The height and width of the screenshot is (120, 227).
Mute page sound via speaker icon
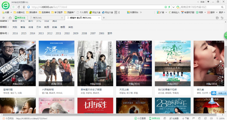click(x=211, y=118)
